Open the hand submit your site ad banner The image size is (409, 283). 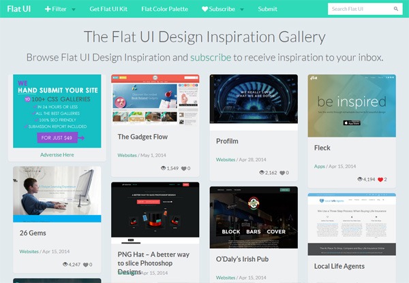[57, 111]
